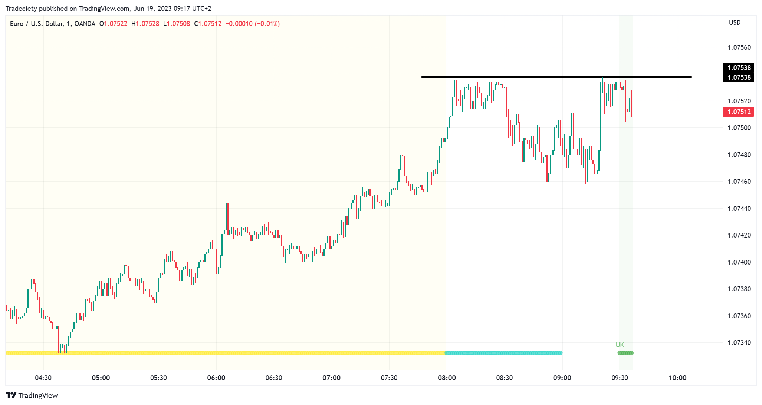Image resolution: width=762 pixels, height=405 pixels.
Task: Click the 08:00 time axis label
Action: tap(447, 378)
